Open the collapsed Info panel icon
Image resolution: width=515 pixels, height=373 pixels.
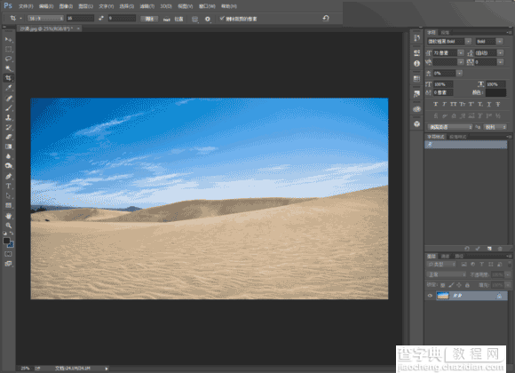[x=416, y=63]
